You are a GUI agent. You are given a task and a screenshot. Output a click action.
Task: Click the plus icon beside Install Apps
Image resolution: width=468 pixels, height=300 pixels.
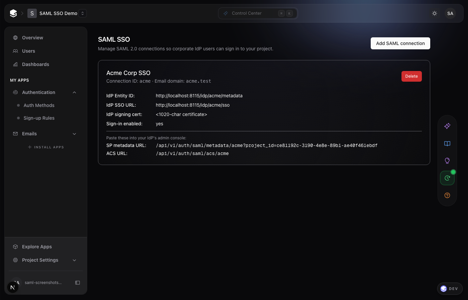(30, 147)
